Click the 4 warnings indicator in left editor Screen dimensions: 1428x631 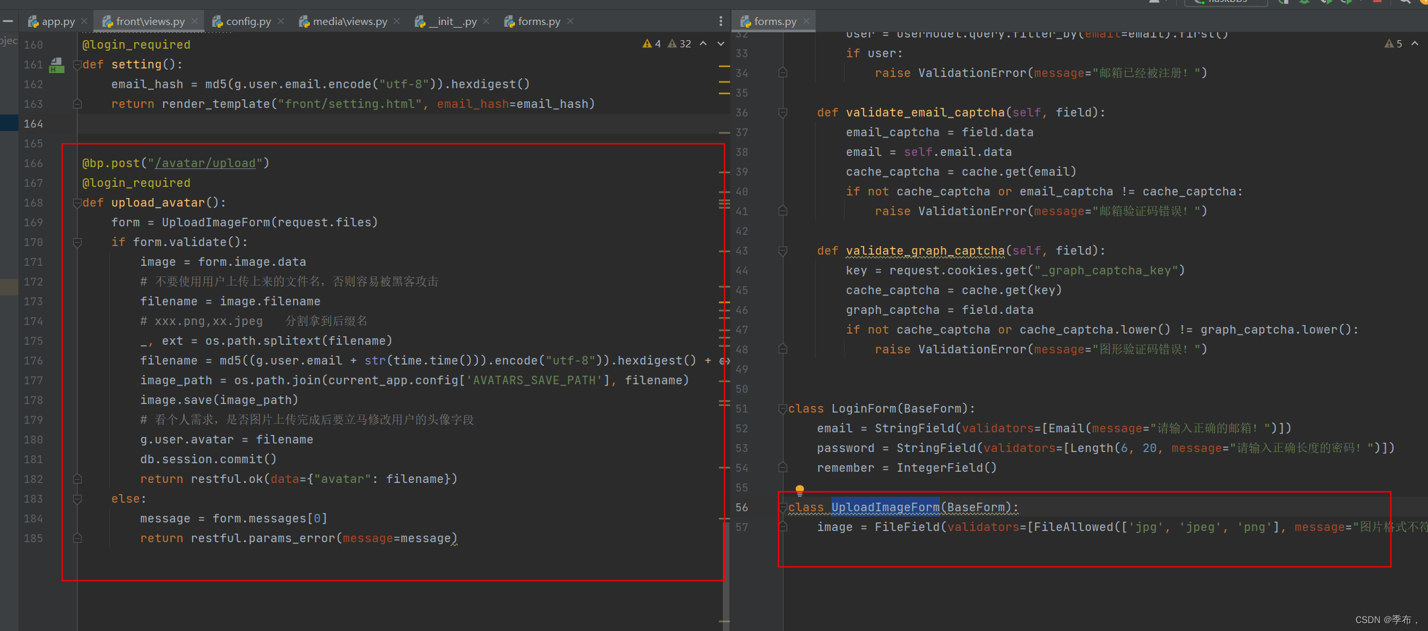point(652,43)
